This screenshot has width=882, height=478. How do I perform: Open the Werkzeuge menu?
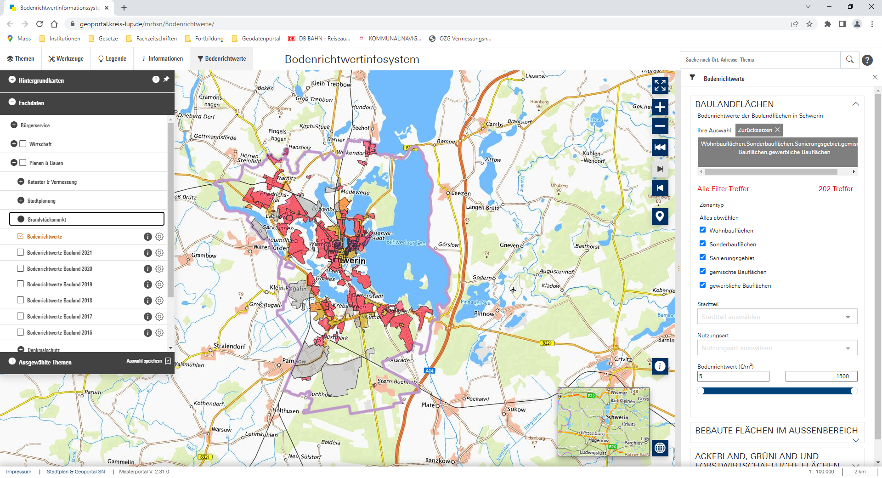pyautogui.click(x=66, y=59)
